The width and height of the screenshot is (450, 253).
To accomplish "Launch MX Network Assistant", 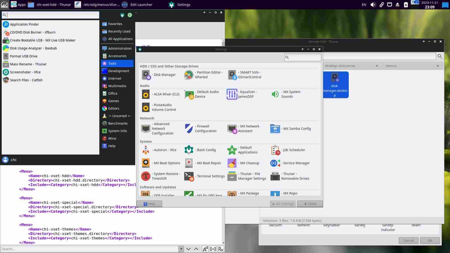I will 244,129.
